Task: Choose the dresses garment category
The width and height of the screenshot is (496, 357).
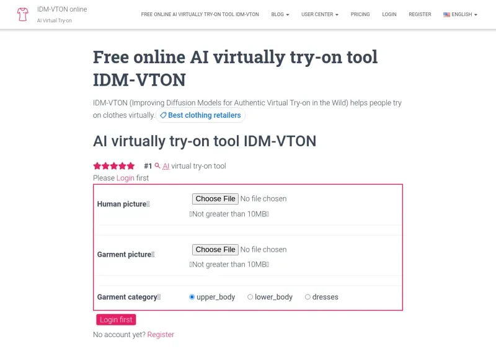Action: 308,297
